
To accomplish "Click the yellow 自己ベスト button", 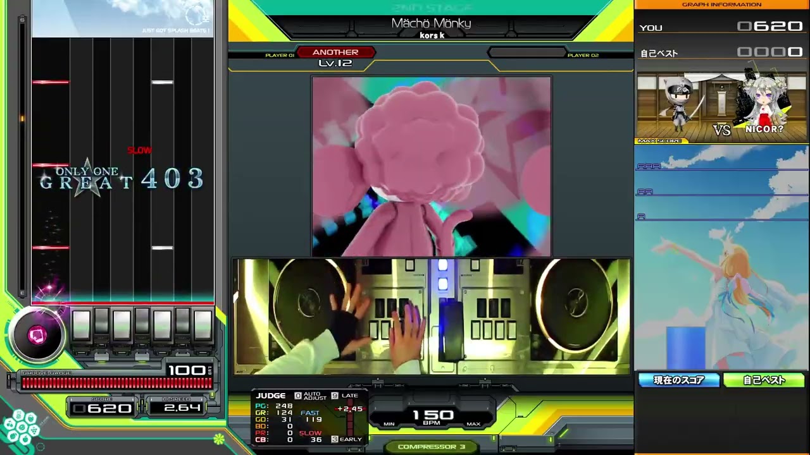I will tap(764, 380).
